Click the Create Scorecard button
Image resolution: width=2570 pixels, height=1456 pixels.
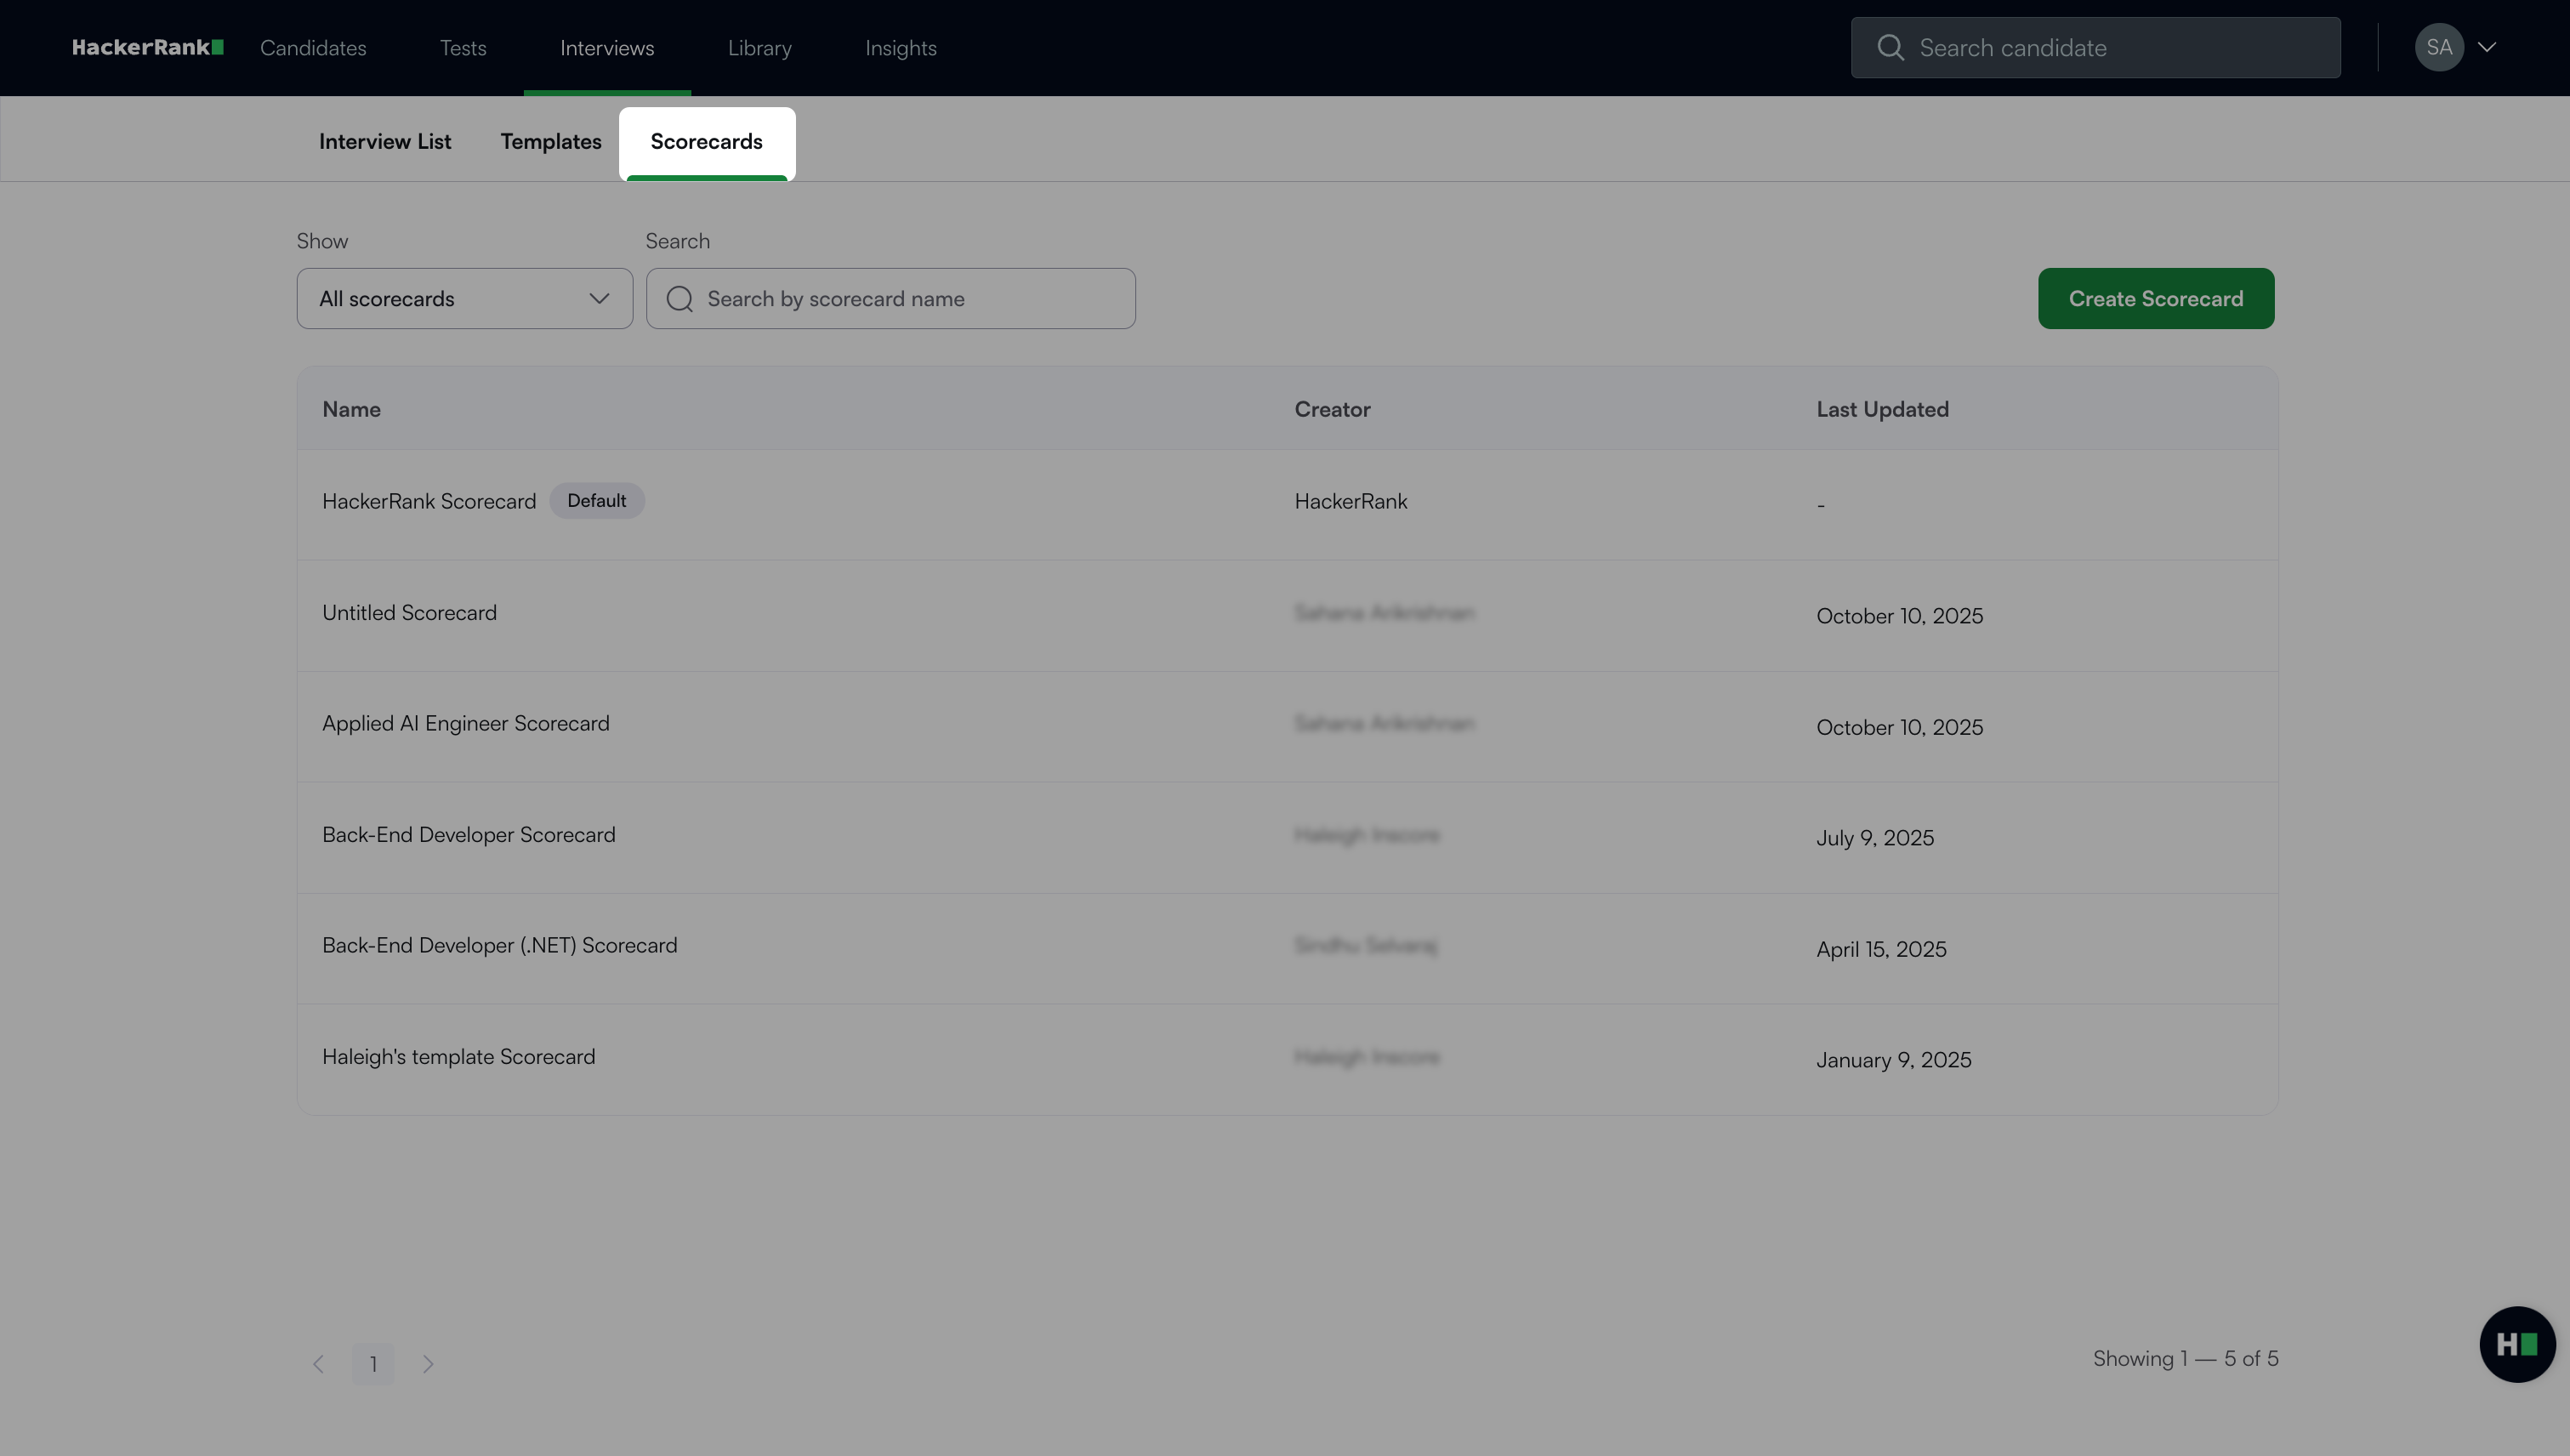pyautogui.click(x=2155, y=299)
